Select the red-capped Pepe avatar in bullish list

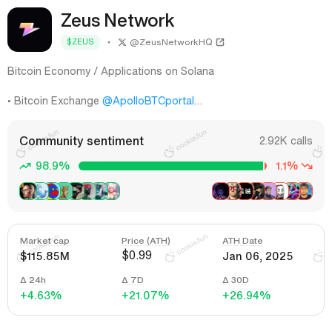point(53,191)
